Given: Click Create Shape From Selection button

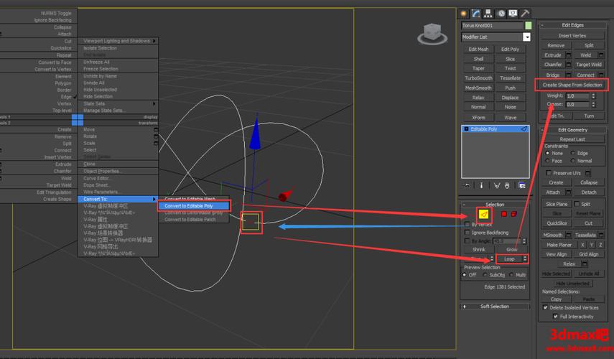Looking at the screenshot, I should 572,85.
